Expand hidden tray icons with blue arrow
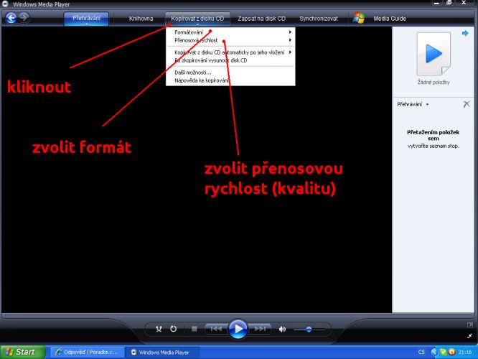Screen dimensions: 478x359 pos(434,352)
